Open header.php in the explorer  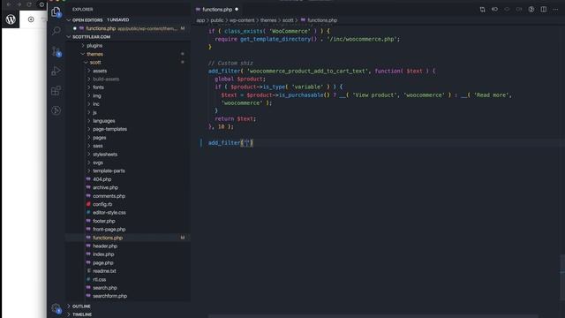point(105,246)
